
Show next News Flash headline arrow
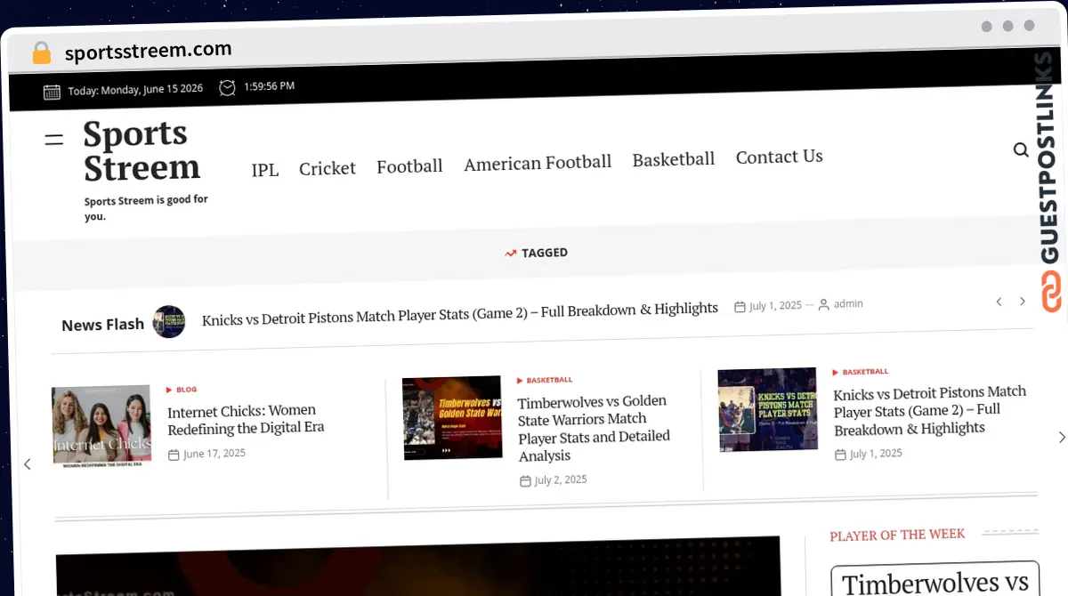(1022, 302)
